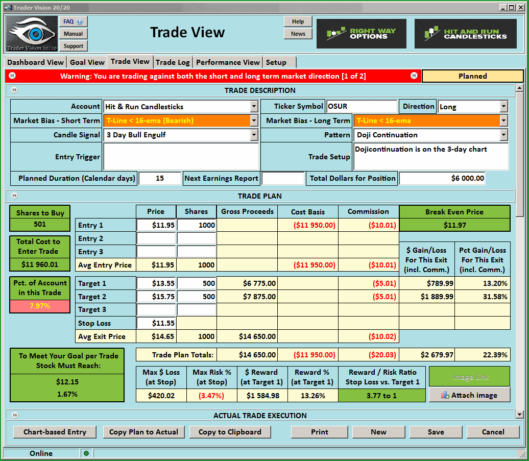Click the Break Even Price value $11.97
The image size is (529, 461).
point(454,225)
